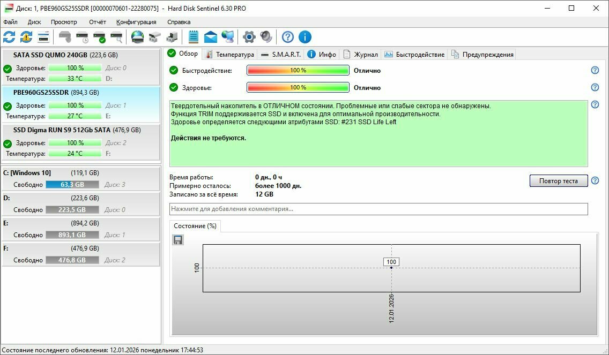This screenshot has height=355, width=609.
Task: Open the Конфигурация menu
Action: pyautogui.click(x=136, y=22)
